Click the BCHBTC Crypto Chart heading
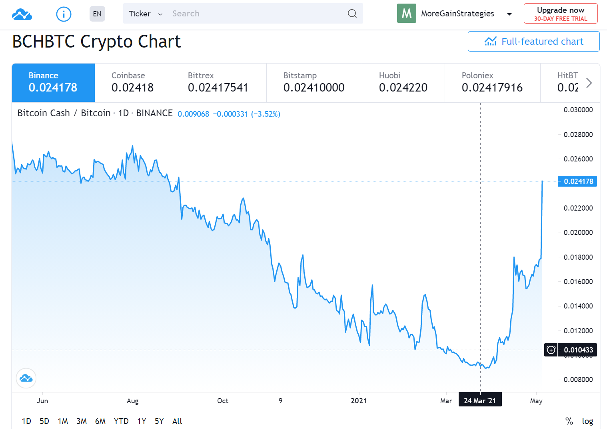Viewport: 607px width, 430px height. (x=96, y=42)
